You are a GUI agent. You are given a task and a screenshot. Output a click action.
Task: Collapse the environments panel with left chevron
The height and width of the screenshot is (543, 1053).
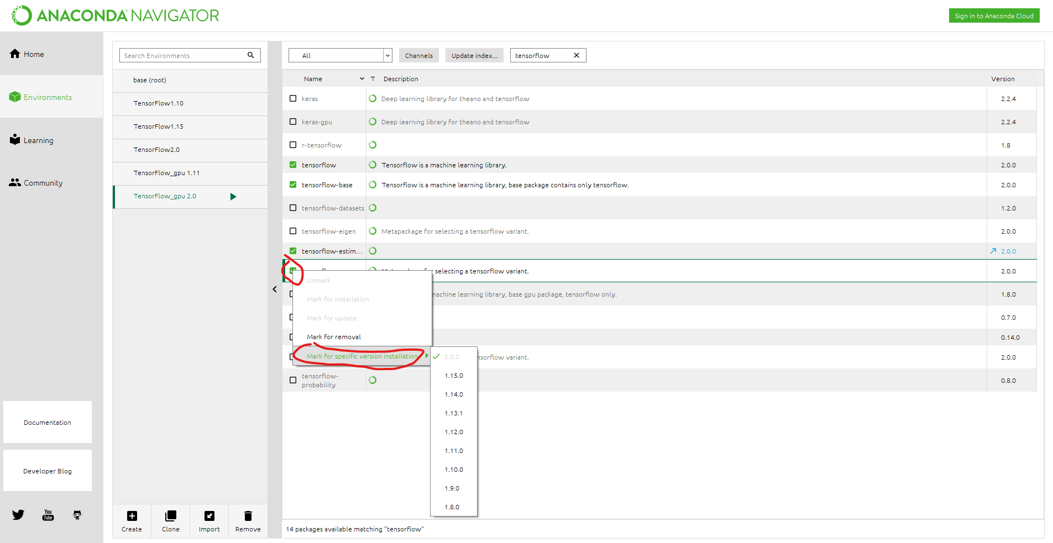tap(275, 289)
